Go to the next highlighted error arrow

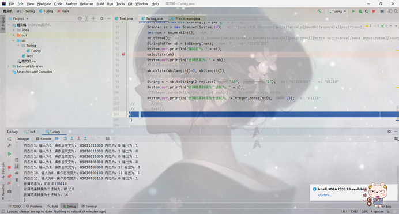click(x=396, y=26)
